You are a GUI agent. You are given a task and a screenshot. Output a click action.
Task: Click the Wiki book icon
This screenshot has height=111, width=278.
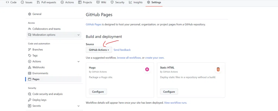tap(98, 2)
